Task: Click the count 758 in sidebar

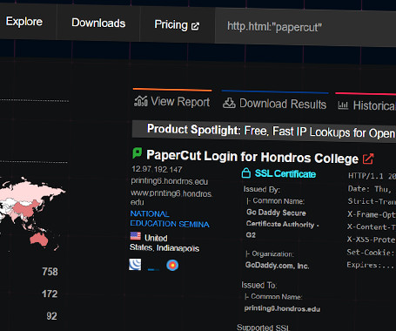Action: [x=50, y=272]
